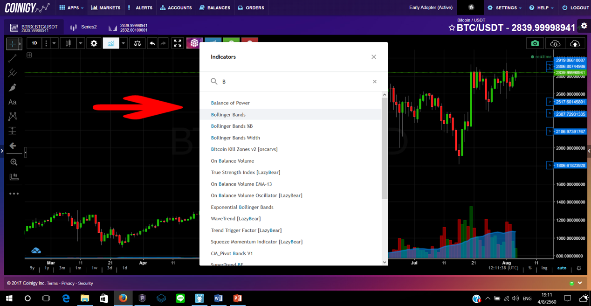Screen dimensions: 591x306
Task: Switch to the Series2 chart tab
Action: click(83, 27)
